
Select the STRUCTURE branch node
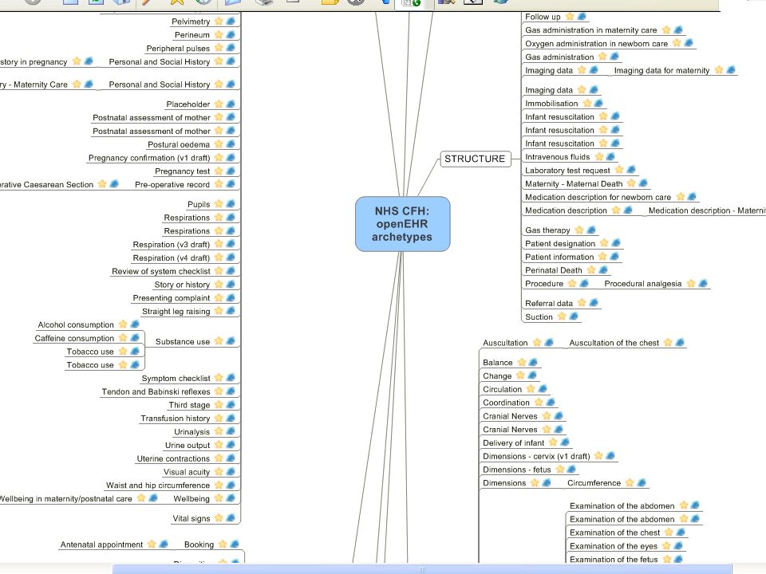(475, 159)
